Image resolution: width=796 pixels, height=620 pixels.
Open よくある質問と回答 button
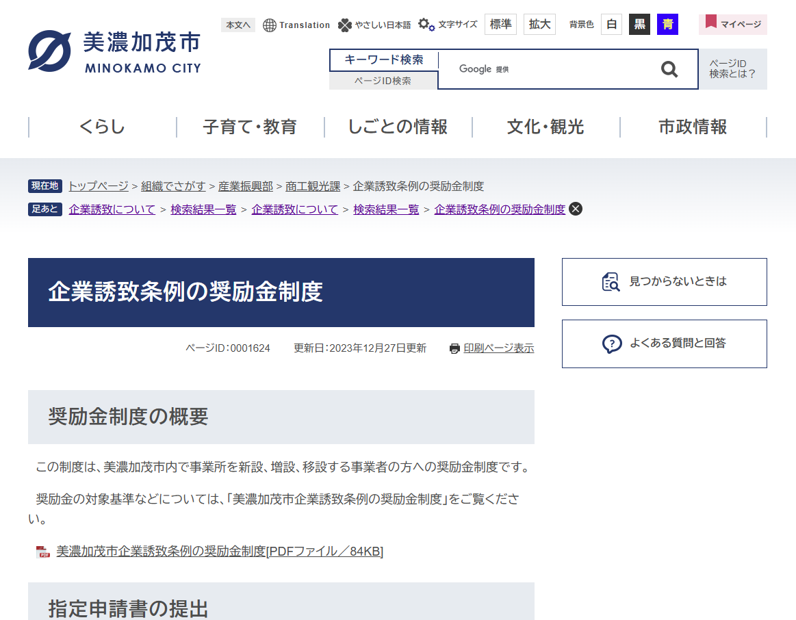click(x=665, y=344)
